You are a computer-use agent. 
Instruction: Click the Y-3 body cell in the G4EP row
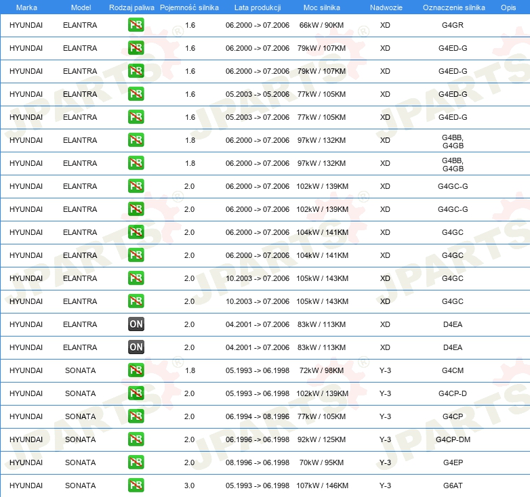coord(385,462)
